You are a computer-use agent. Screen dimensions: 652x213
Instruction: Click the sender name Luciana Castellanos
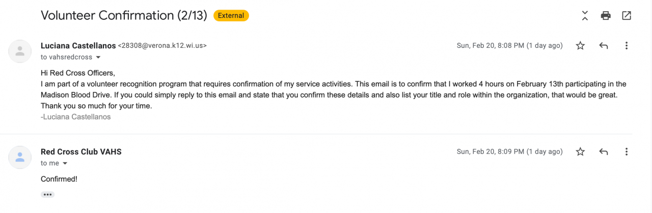(x=78, y=46)
